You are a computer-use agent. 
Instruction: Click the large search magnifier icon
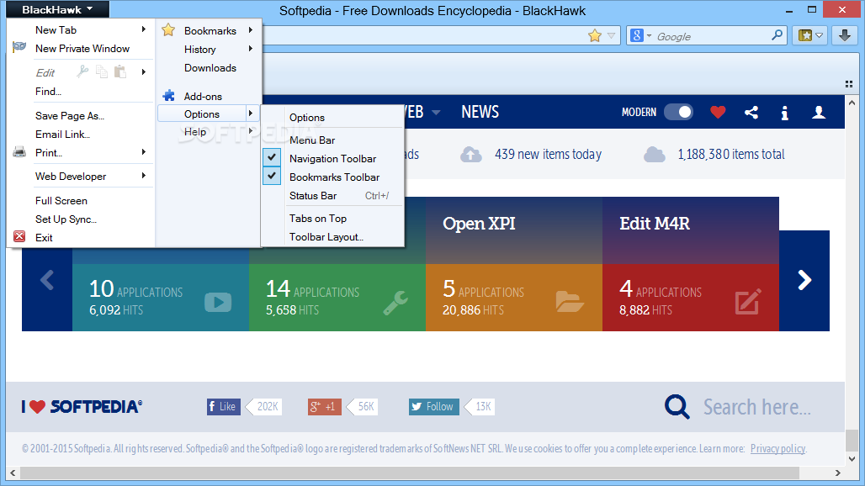677,407
